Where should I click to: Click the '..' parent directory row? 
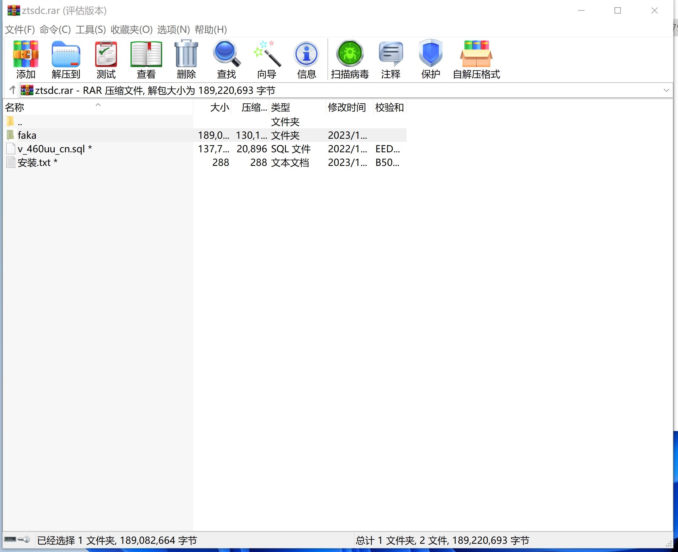[x=205, y=121]
